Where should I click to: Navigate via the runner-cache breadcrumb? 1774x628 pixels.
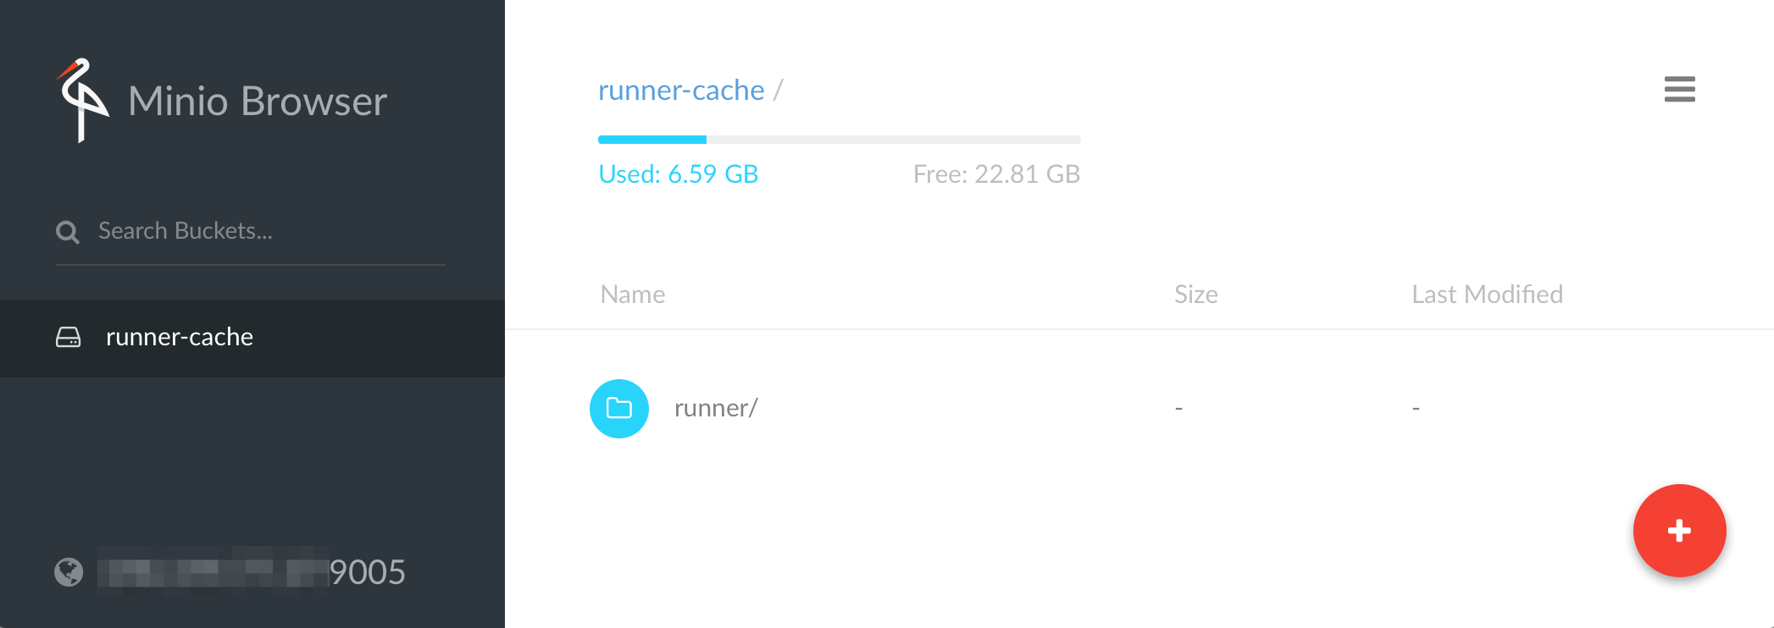(681, 90)
